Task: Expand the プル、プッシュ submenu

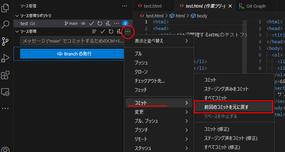Action: [159, 121]
